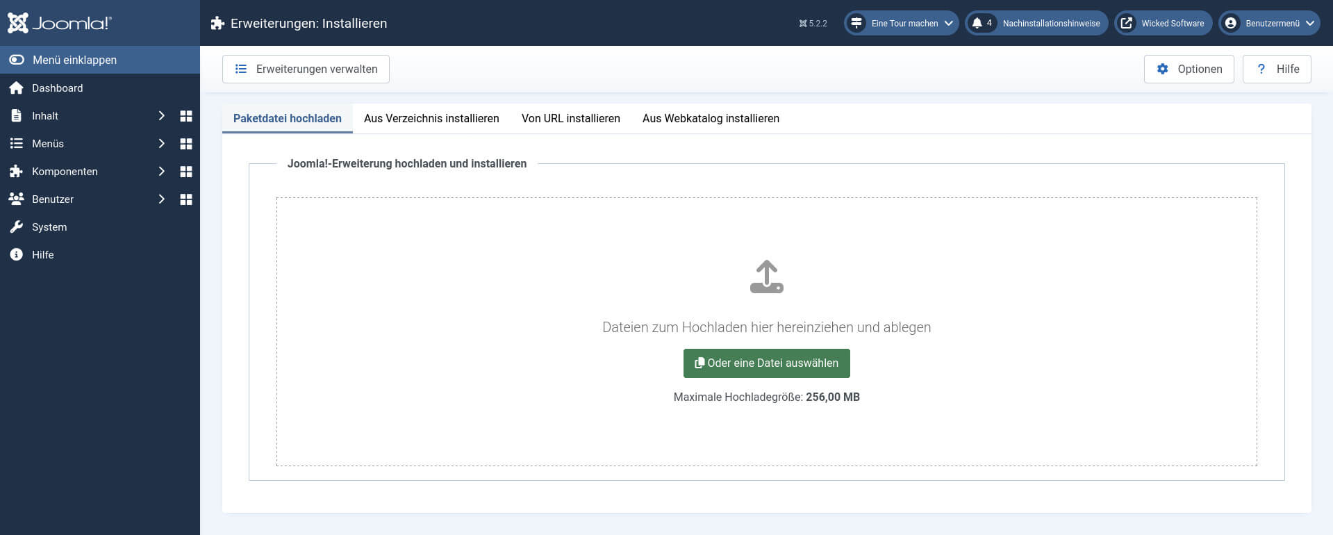Screen dimensions: 1333x535
Task: Open the Benutzer dashboard grid icon
Action: (x=186, y=199)
